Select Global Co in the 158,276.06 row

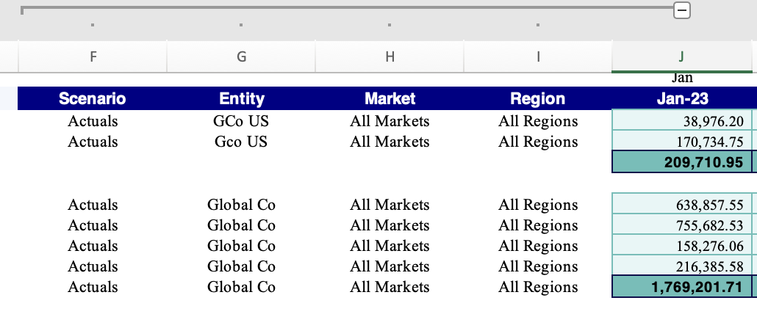[241, 246]
